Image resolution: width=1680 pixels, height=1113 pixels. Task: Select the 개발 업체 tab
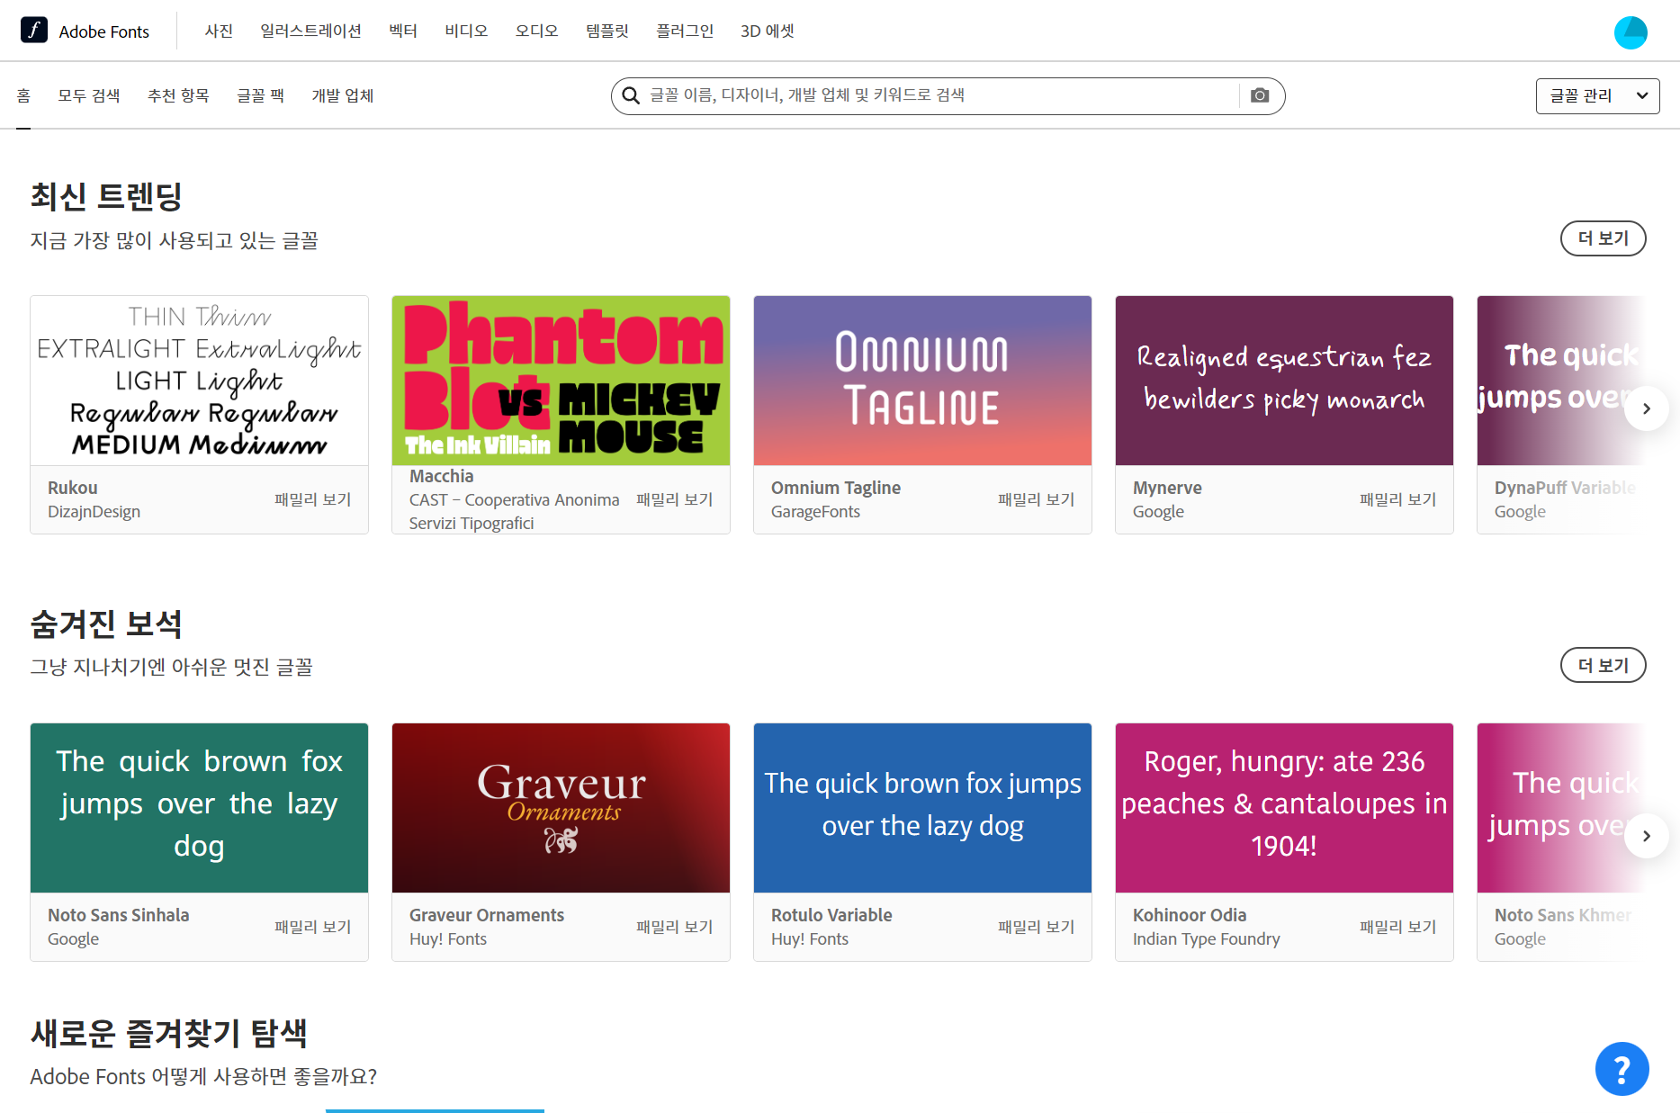pos(342,96)
